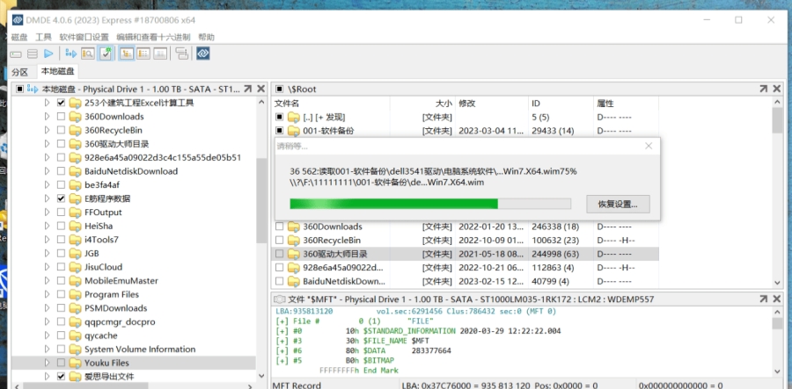Expand the [+] File # record entry
This screenshot has height=389, width=792.
click(x=282, y=321)
